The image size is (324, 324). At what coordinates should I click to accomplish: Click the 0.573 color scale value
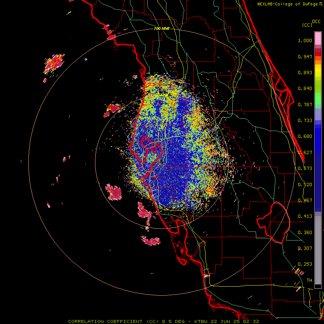tap(305, 168)
